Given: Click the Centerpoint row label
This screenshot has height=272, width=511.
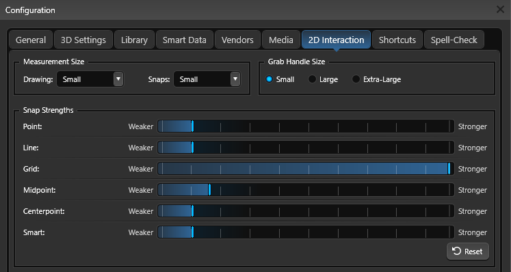Looking at the screenshot, I should point(44,211).
